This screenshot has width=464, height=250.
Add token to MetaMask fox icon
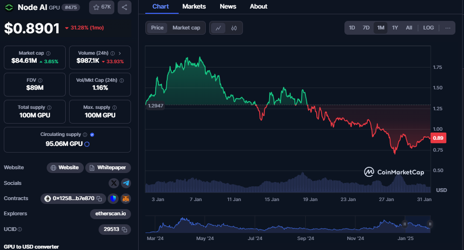coord(126,199)
